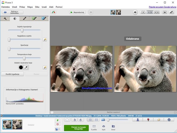This screenshot has height=133, width=177.
Task: Expand the caption toggle left of Načini naslov
Action: [x=52, y=112]
